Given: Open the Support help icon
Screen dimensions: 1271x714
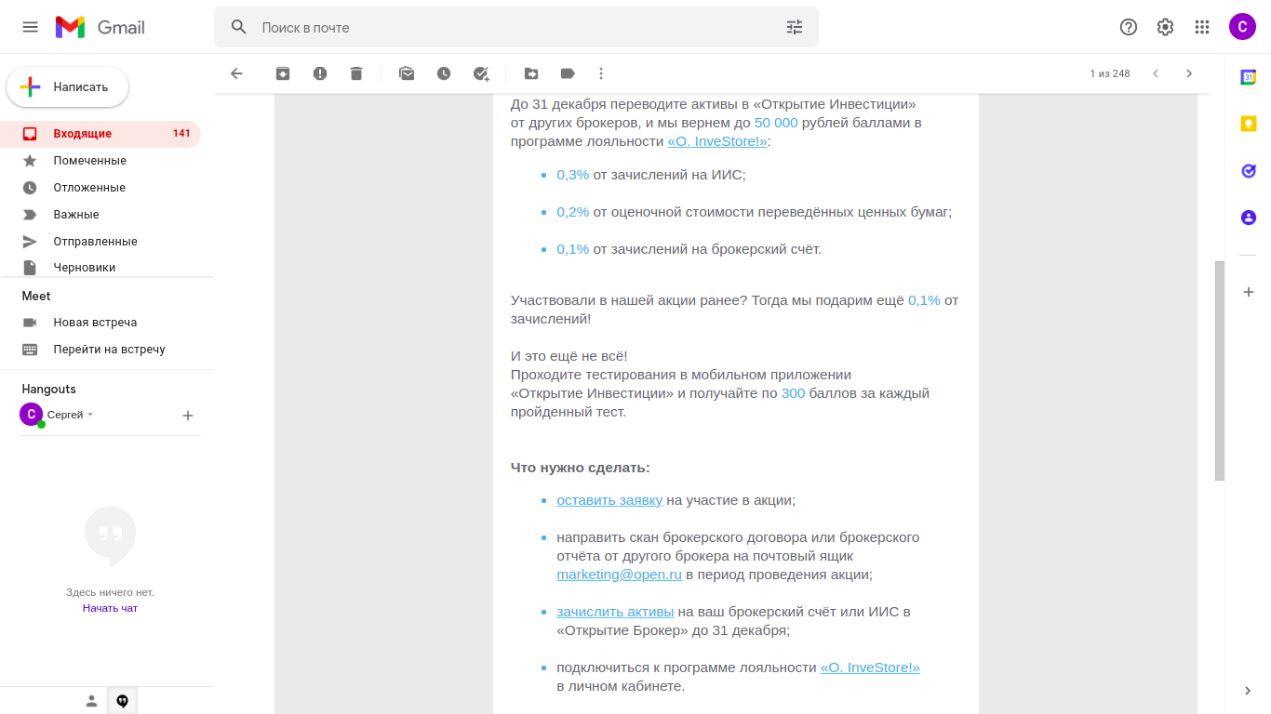Looking at the screenshot, I should 1129,27.
